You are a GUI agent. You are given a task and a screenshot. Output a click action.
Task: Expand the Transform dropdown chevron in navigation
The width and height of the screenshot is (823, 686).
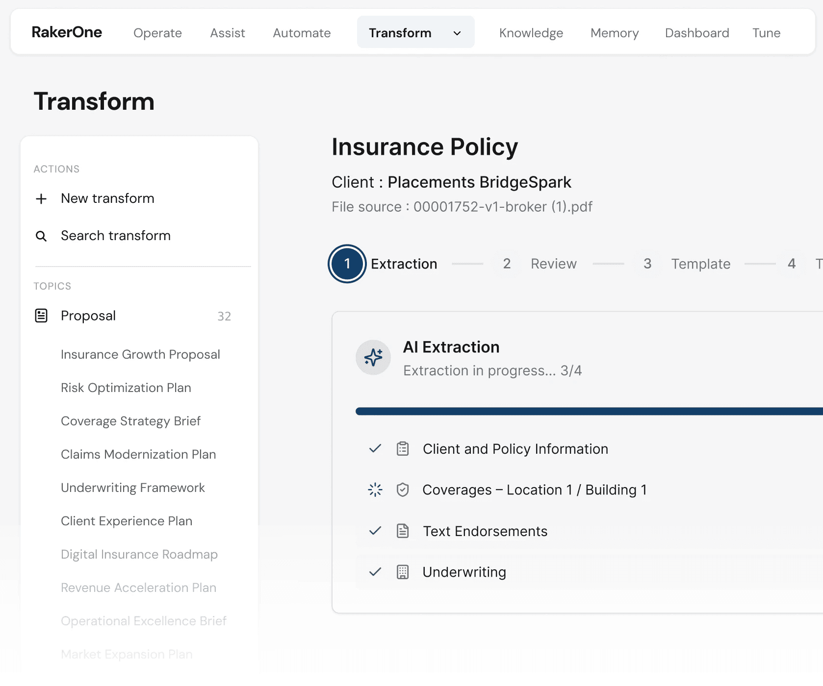tap(457, 33)
